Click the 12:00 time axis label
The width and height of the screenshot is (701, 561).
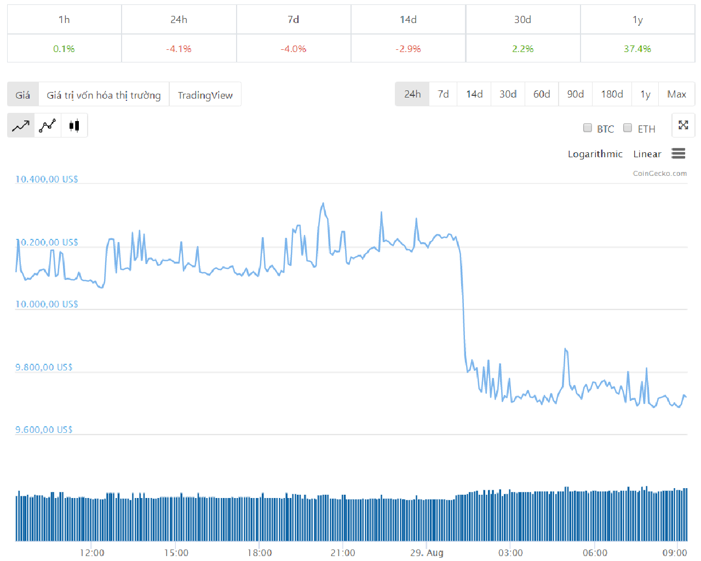coord(92,553)
